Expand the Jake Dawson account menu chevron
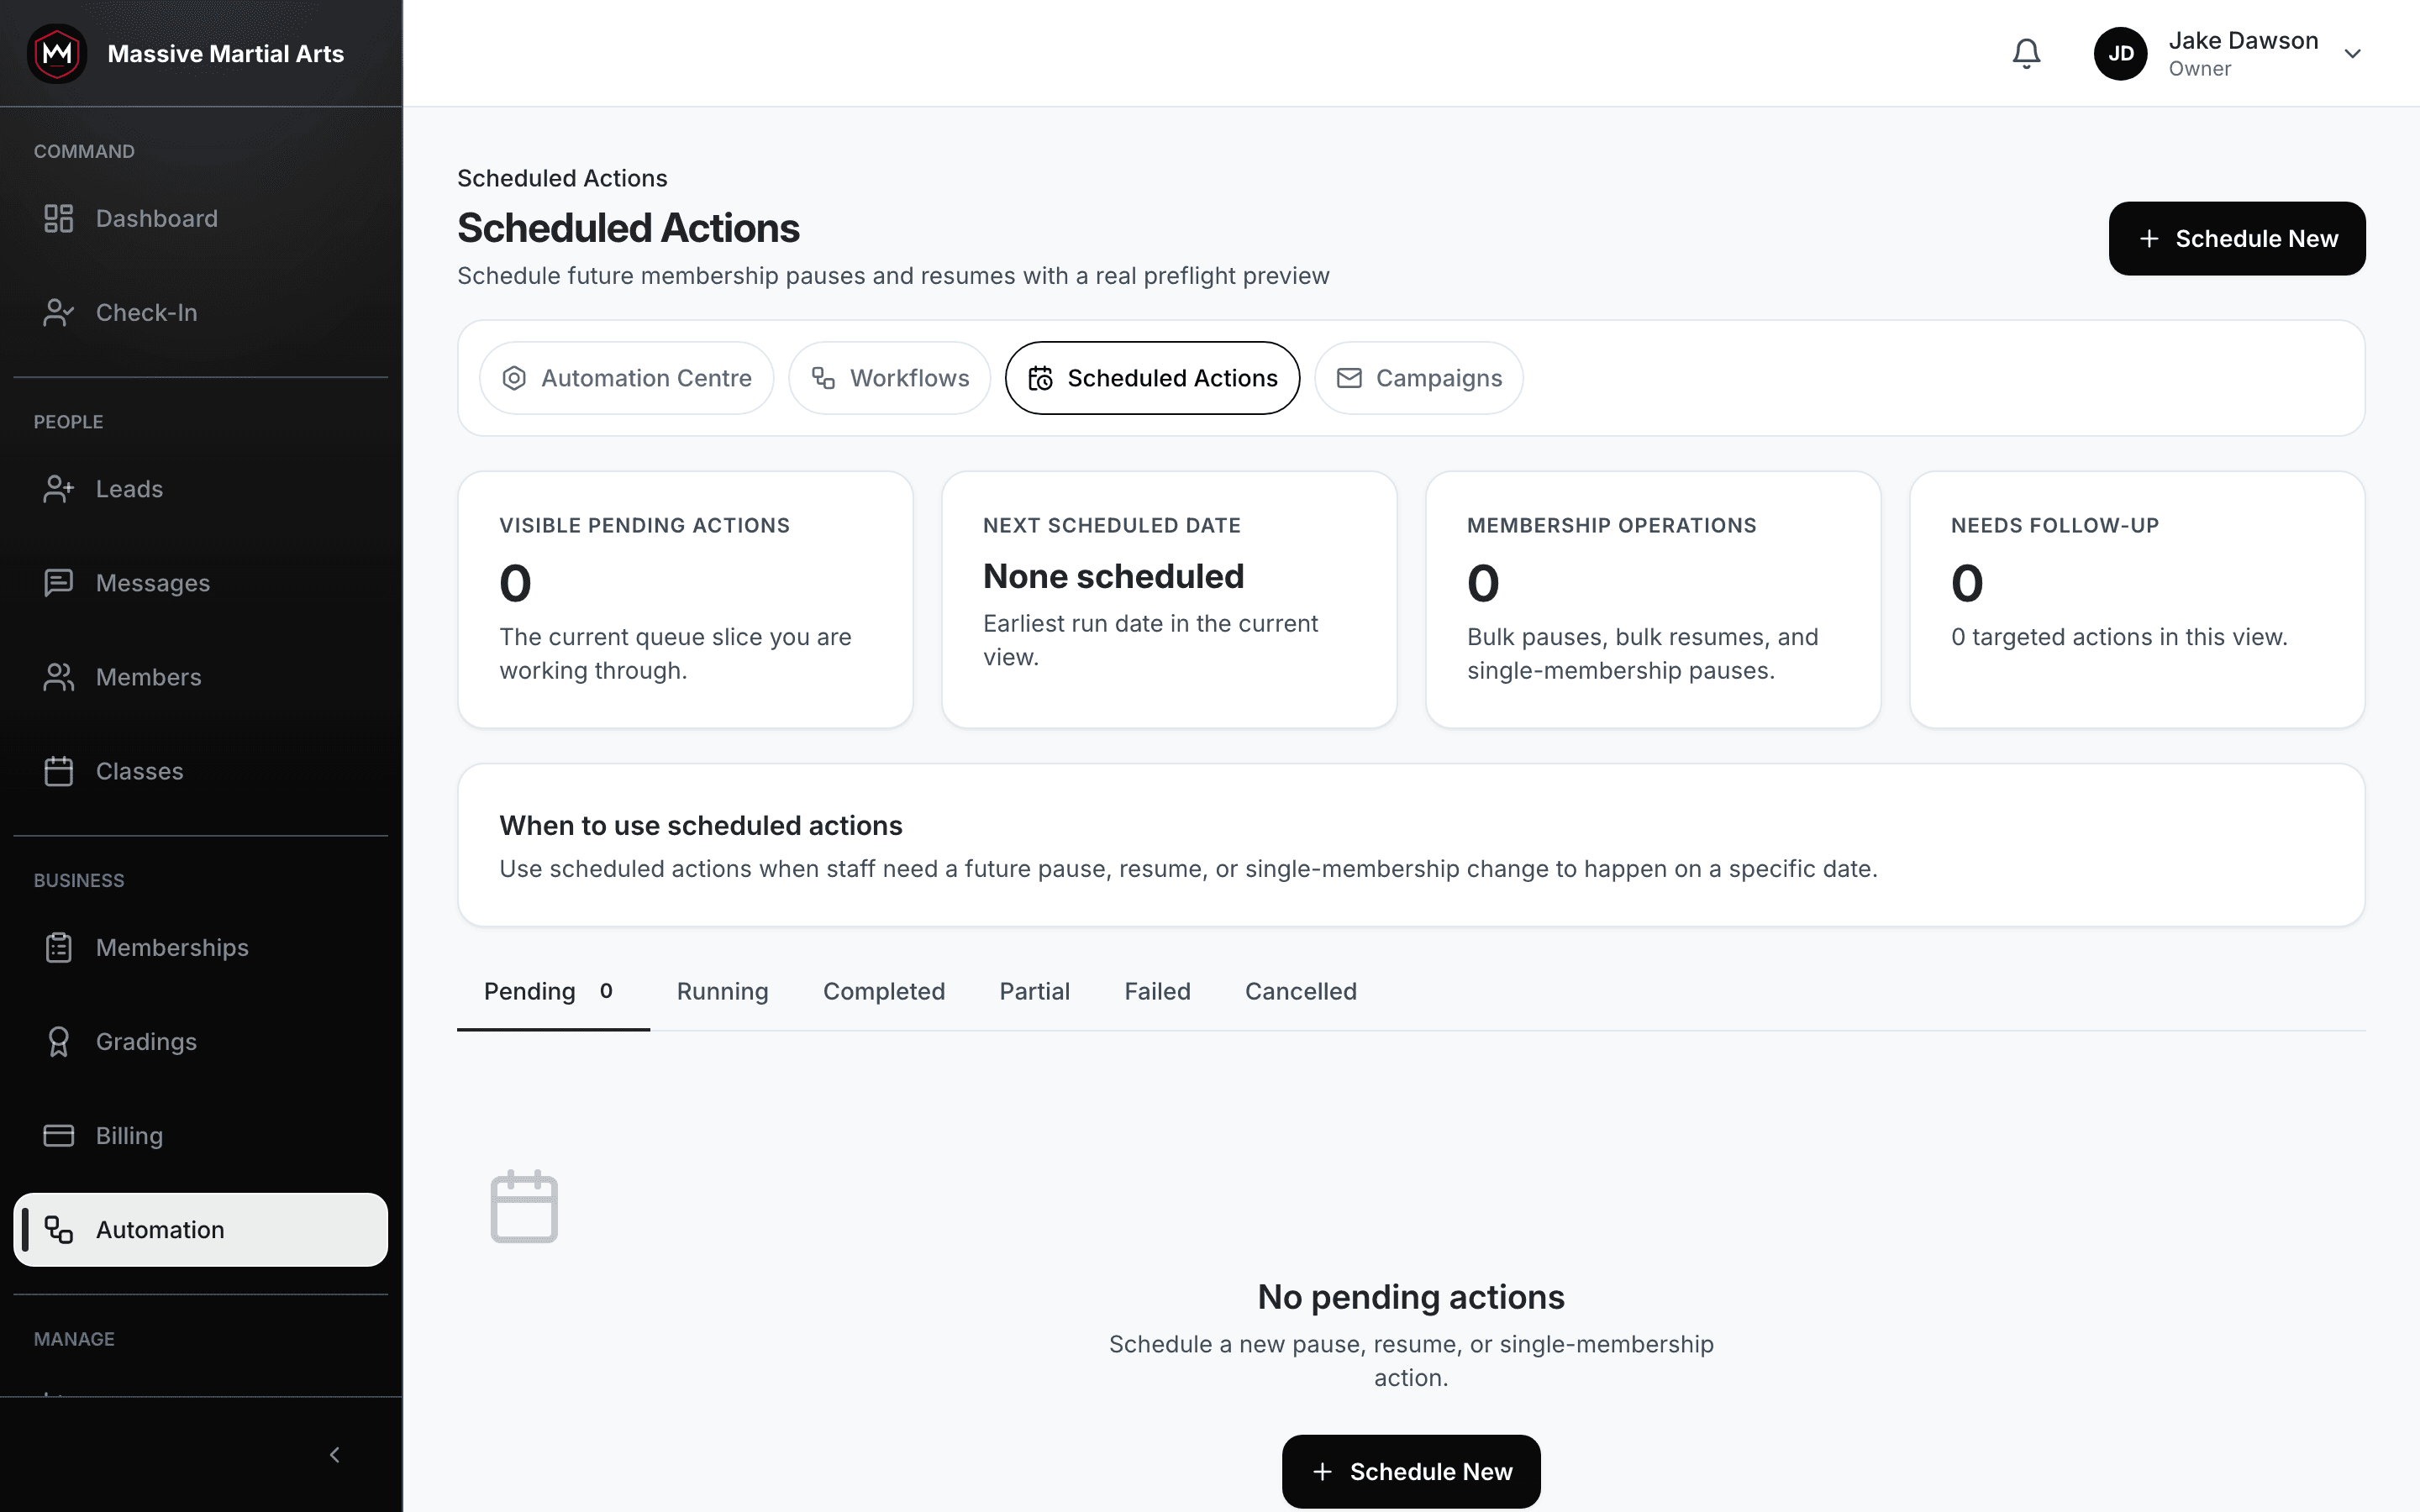 pos(2352,54)
